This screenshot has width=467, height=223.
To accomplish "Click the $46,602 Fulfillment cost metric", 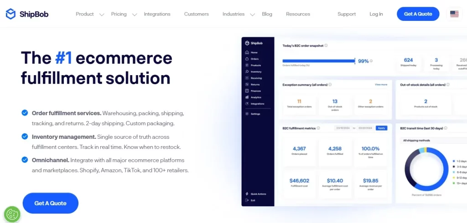I will (x=299, y=184).
